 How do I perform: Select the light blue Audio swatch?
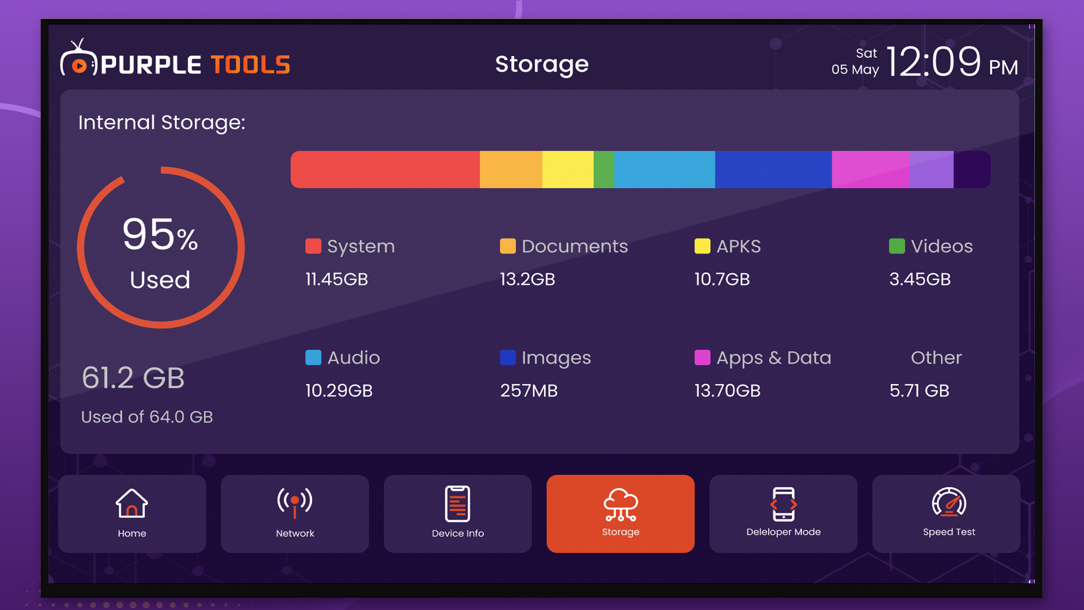[x=313, y=358]
